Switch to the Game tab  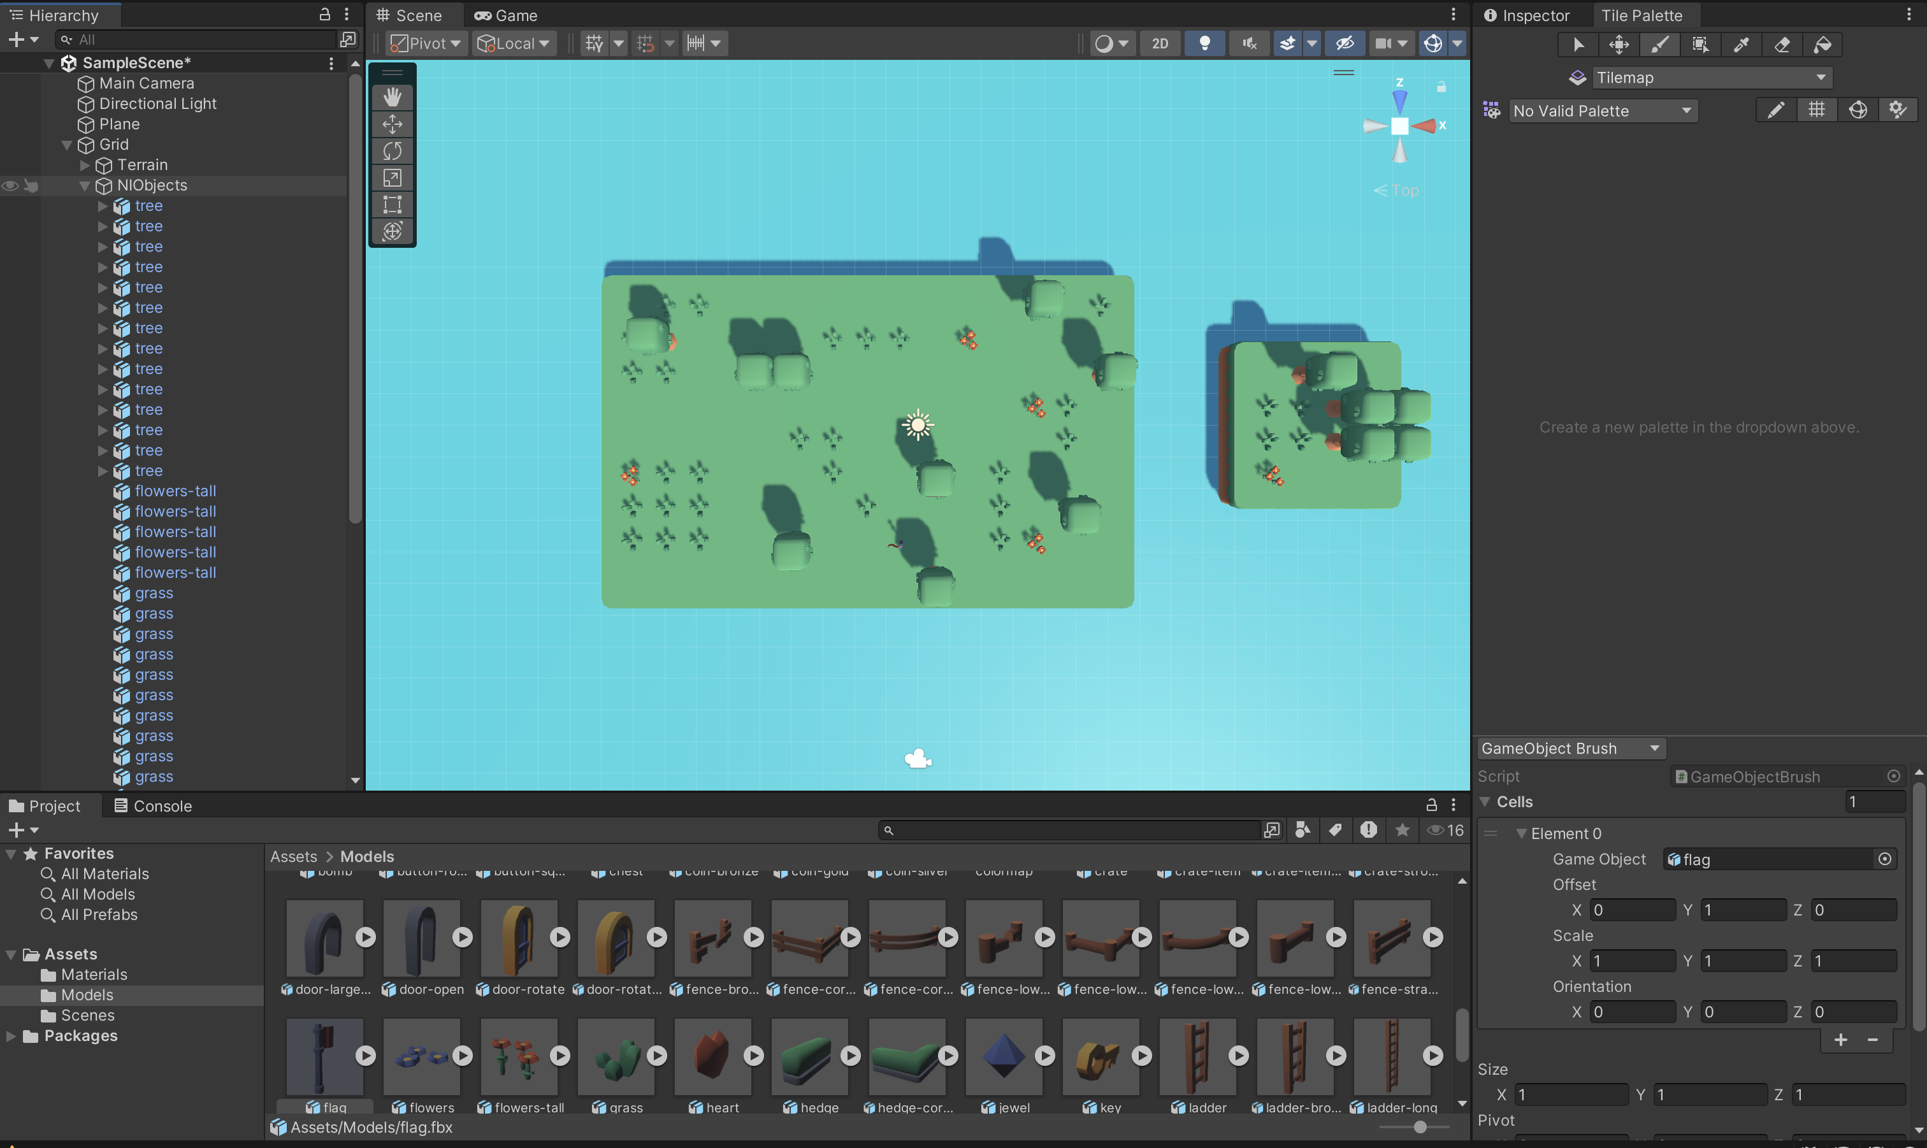(x=506, y=15)
